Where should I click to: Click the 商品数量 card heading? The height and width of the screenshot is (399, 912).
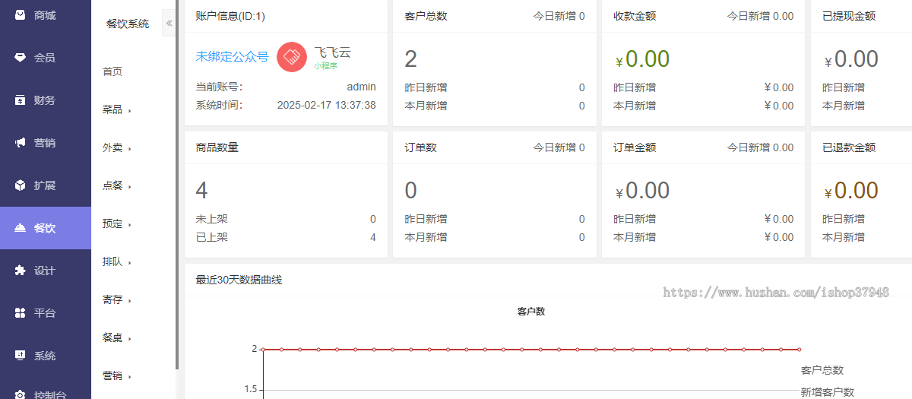pyautogui.click(x=217, y=147)
